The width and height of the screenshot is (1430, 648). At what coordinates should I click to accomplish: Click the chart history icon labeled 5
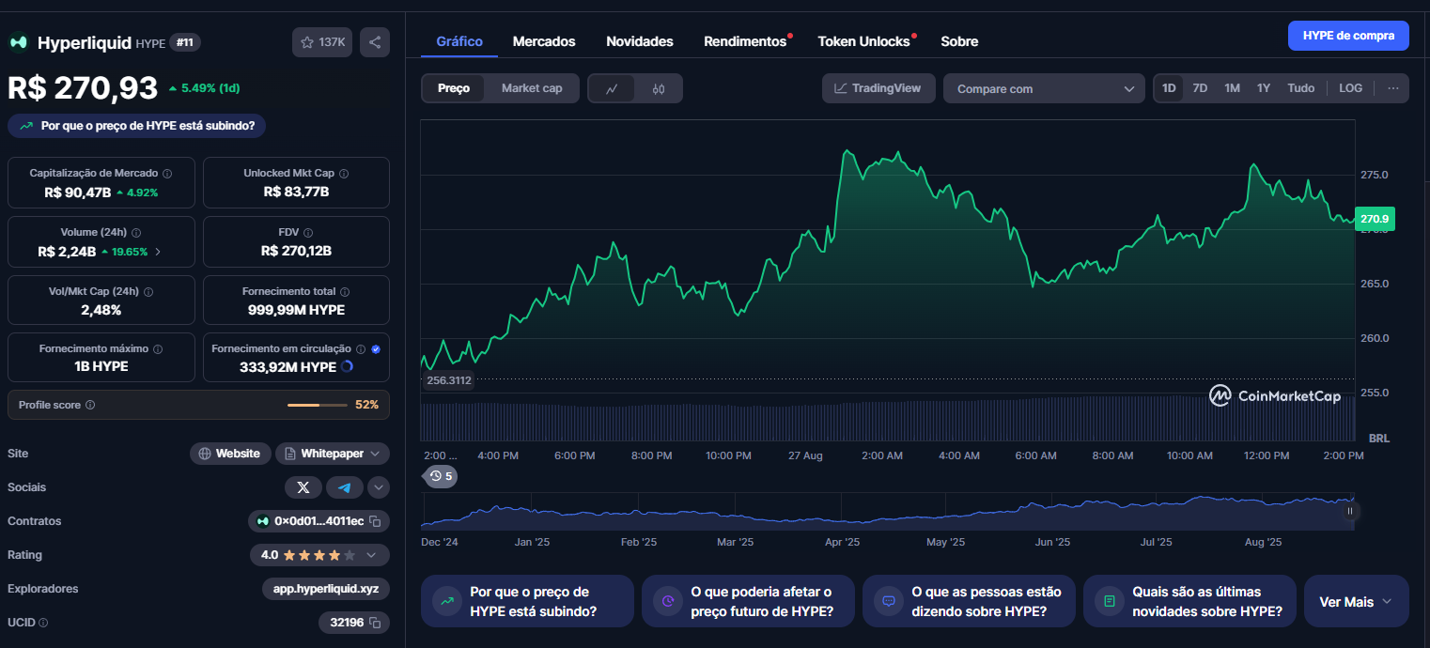click(441, 476)
